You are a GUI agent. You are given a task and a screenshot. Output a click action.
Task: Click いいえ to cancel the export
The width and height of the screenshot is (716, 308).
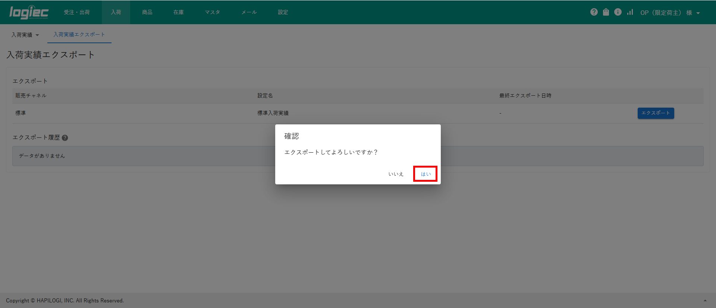[396, 174]
